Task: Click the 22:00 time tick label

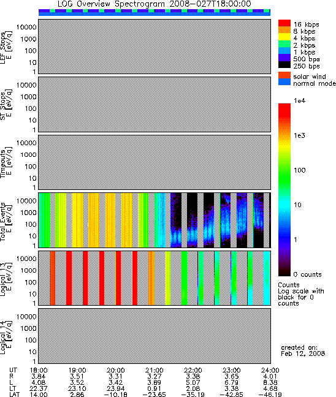Action: coord(193,371)
